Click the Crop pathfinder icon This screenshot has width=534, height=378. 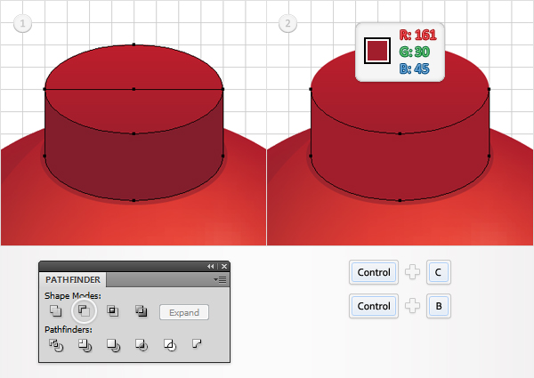[142, 345]
